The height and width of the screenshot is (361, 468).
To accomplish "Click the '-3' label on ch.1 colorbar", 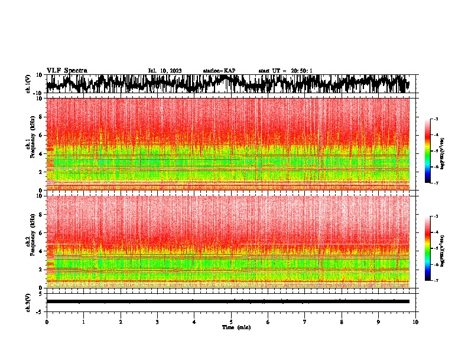I will 435,119.
